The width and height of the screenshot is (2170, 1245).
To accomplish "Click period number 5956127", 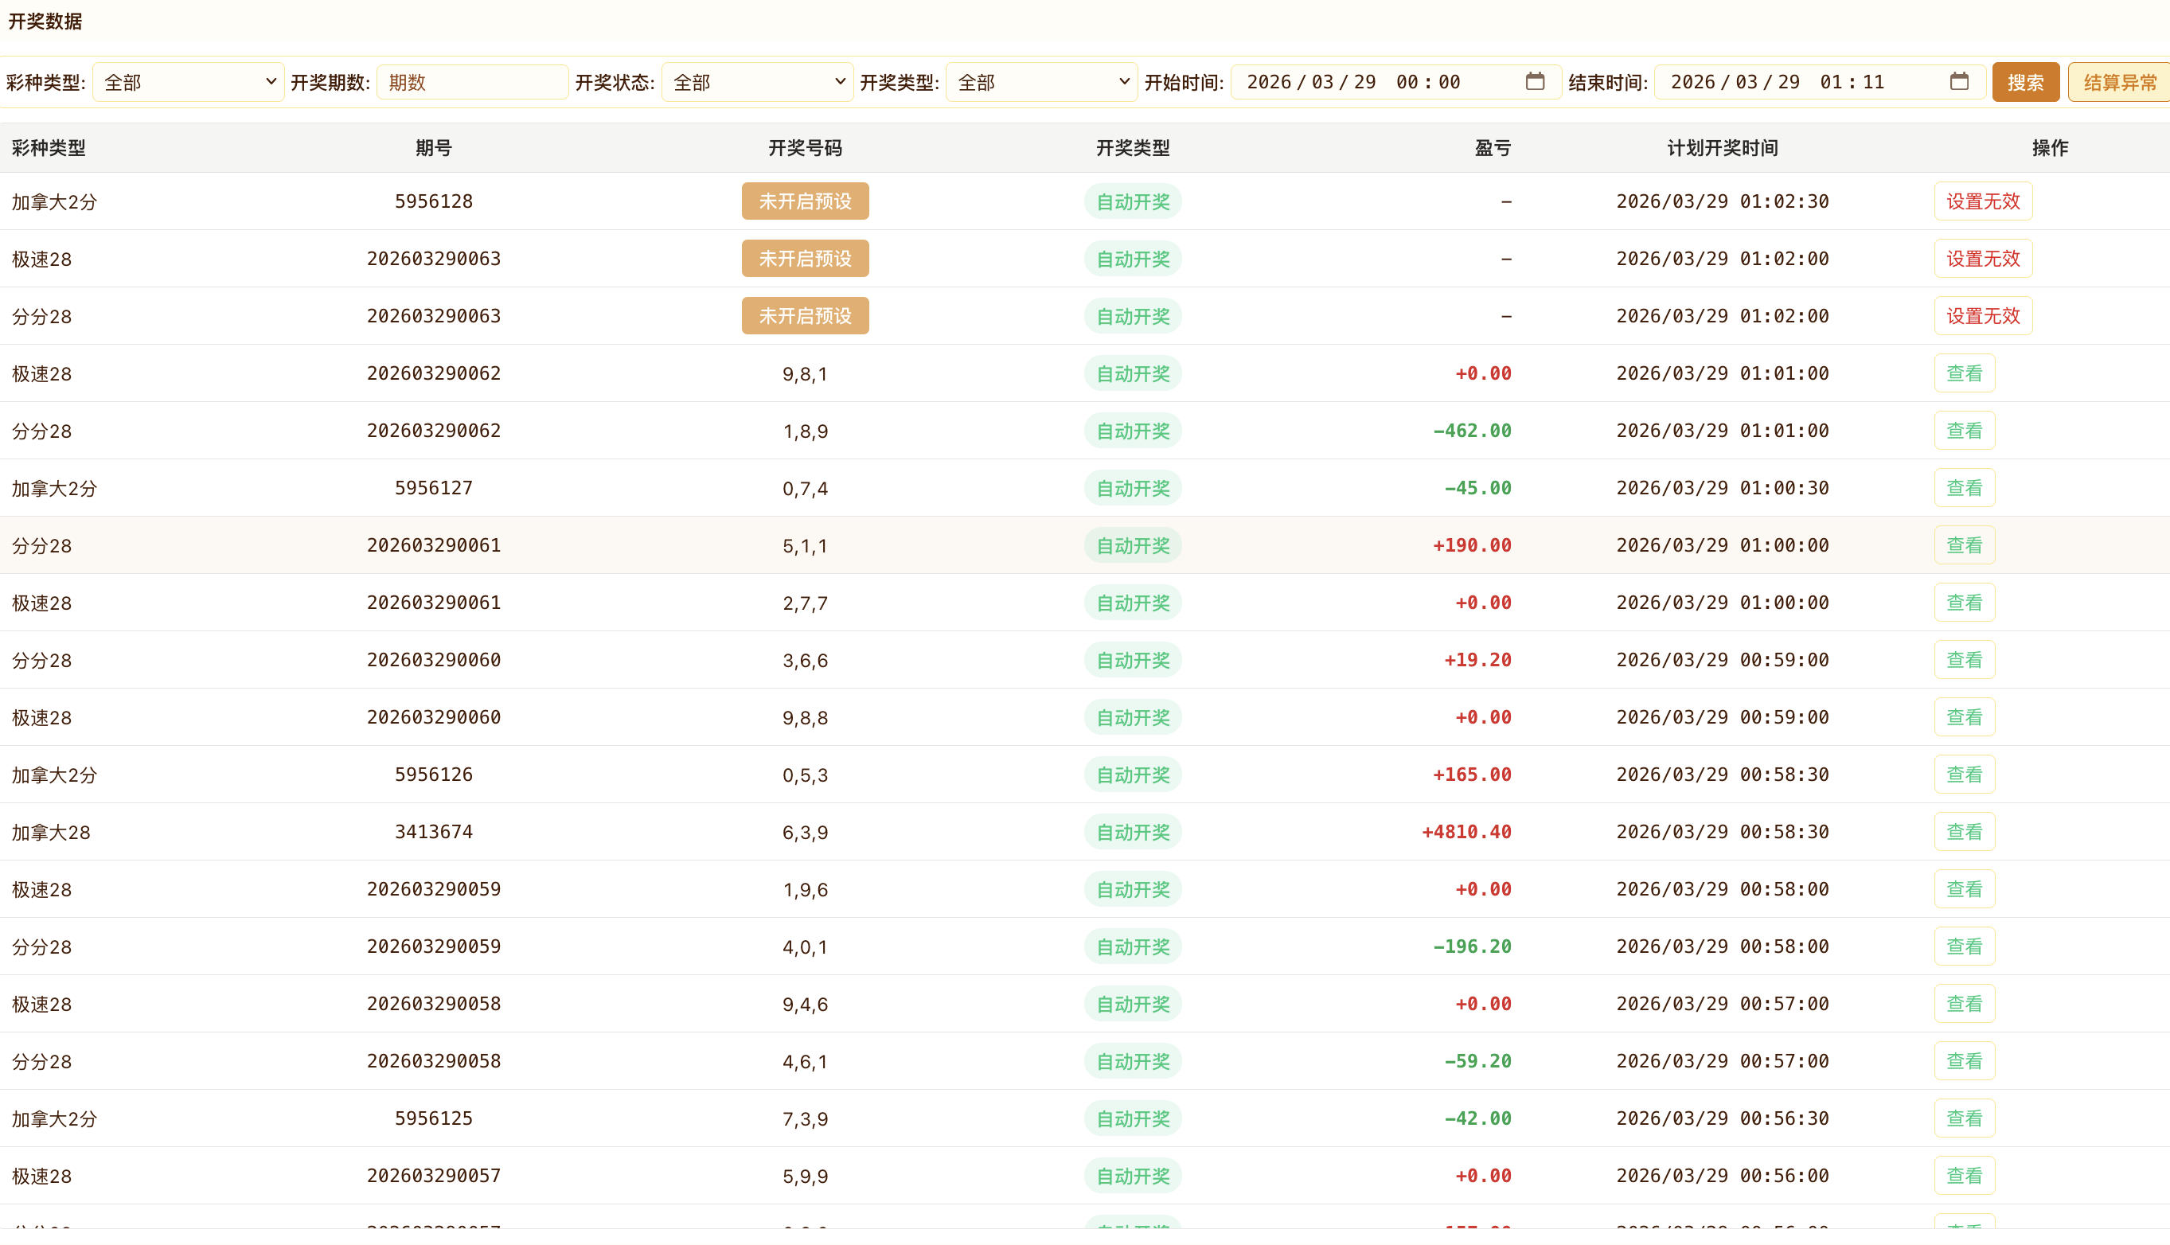I will click(x=434, y=487).
